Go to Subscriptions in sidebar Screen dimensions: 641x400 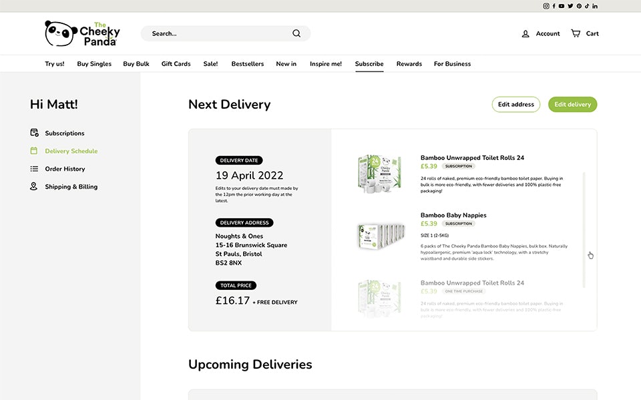[65, 133]
